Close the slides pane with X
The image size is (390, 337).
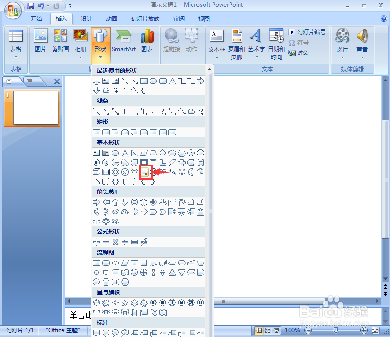57,82
